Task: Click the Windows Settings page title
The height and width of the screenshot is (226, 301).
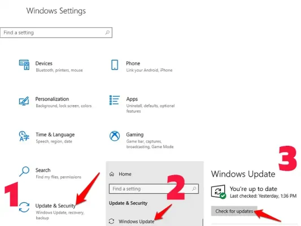Action: pos(56,11)
